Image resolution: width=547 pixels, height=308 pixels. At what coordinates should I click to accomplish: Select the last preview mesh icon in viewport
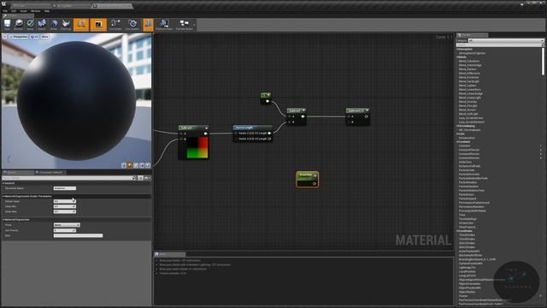148,165
